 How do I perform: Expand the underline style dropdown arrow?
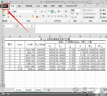(23, 16)
